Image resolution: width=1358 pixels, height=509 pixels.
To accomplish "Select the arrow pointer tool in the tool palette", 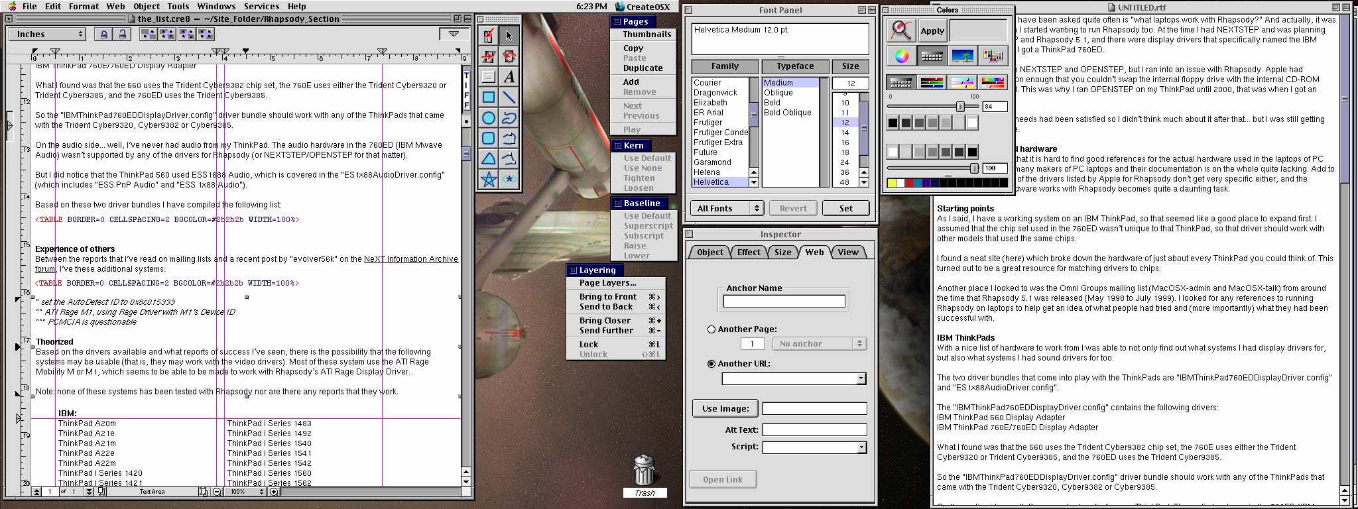I will click(x=509, y=36).
